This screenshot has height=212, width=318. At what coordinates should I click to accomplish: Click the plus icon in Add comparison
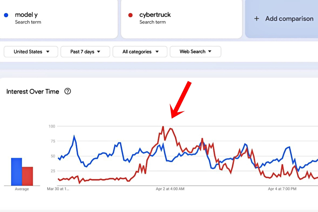click(257, 19)
